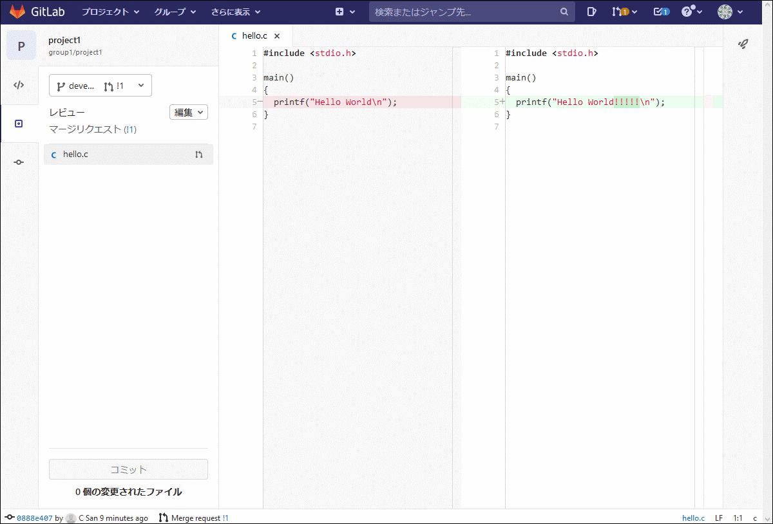Click the author avatar in status bar
The image size is (773, 524).
pyautogui.click(x=71, y=518)
